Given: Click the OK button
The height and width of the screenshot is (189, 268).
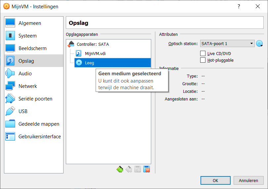Looking at the screenshot, I should (215, 181).
